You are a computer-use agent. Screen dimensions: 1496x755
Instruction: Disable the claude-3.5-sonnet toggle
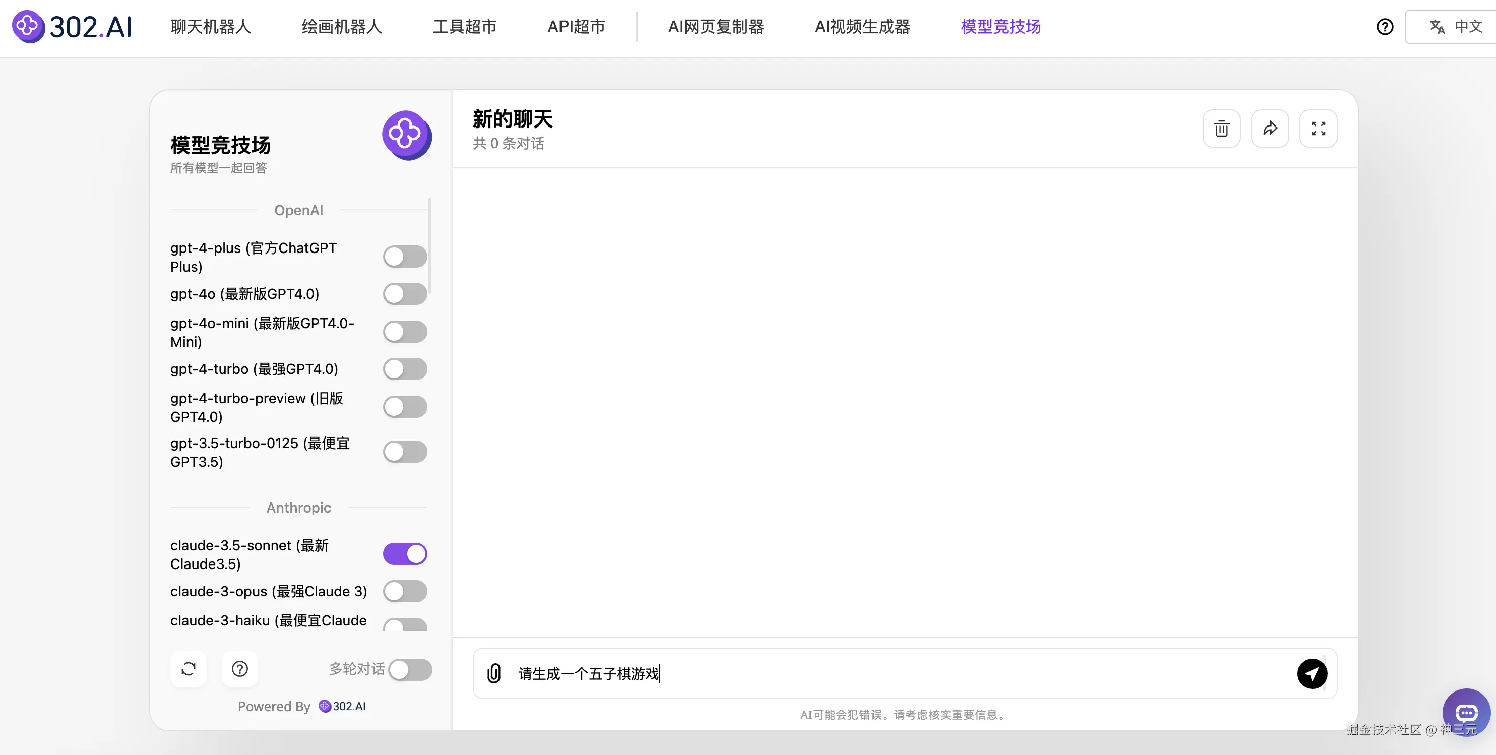click(405, 554)
